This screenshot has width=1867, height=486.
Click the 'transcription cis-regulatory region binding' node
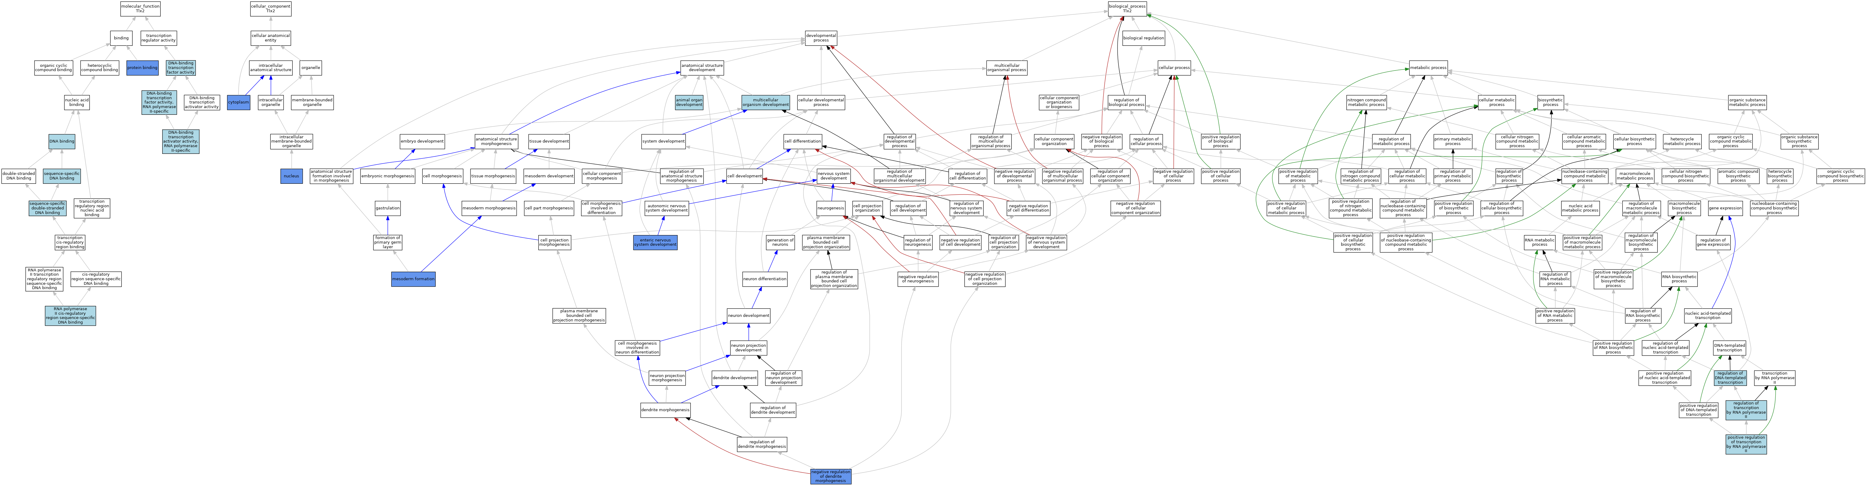[x=70, y=243]
